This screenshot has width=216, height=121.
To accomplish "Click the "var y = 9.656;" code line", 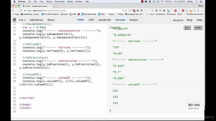I will click(x=34, y=27).
